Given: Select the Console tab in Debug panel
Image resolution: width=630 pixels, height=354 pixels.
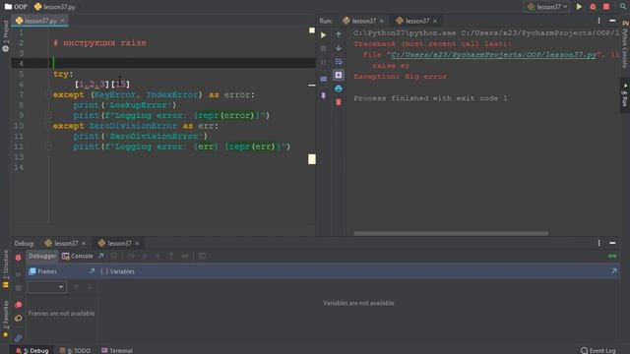Looking at the screenshot, I should (x=78, y=256).
